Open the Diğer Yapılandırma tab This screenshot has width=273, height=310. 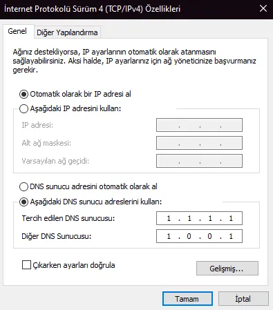(67, 32)
